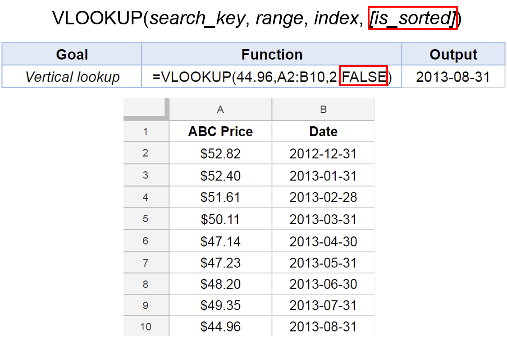The width and height of the screenshot is (507, 337).
Task: Click row 1 header number
Action: tap(145, 132)
